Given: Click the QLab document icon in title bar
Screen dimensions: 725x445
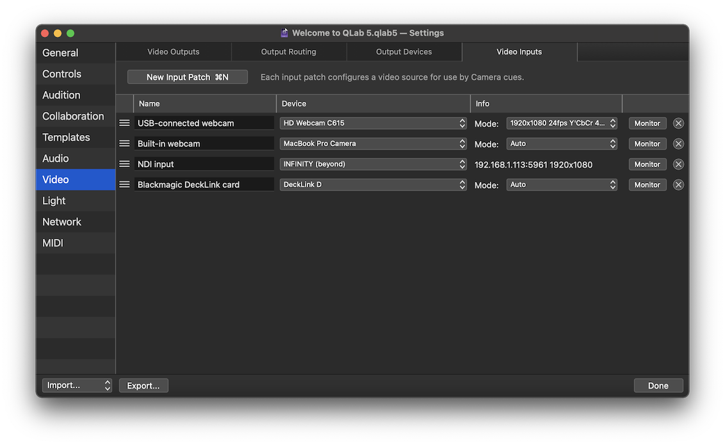Looking at the screenshot, I should [284, 33].
